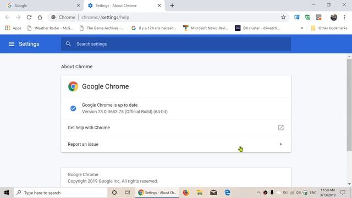Screen dimensions: 352x198
Task: Click the green extension icon
Action: tap(307, 17)
